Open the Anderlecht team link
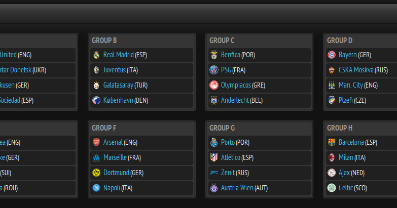The height and width of the screenshot is (208, 397). [235, 100]
